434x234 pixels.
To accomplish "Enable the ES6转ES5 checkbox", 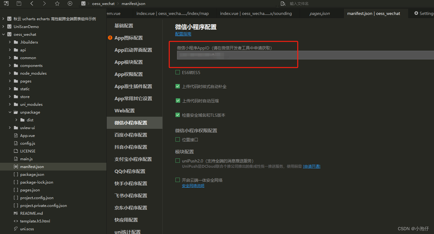I will click(x=178, y=72).
